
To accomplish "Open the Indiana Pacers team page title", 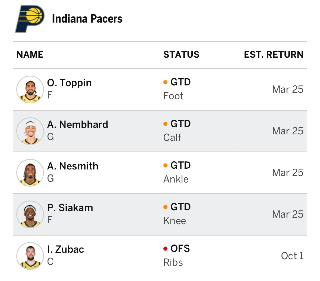I will (x=87, y=19).
